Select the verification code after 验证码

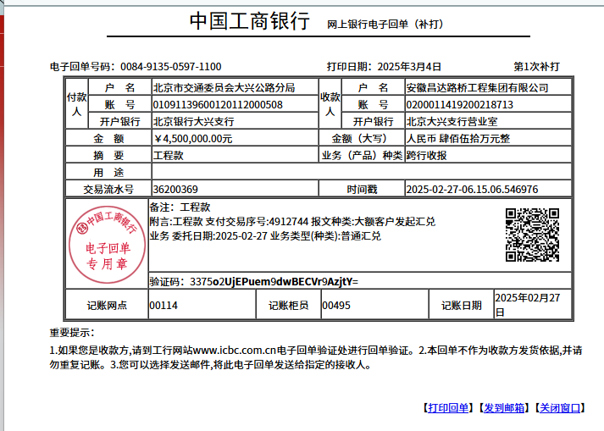click(x=274, y=281)
